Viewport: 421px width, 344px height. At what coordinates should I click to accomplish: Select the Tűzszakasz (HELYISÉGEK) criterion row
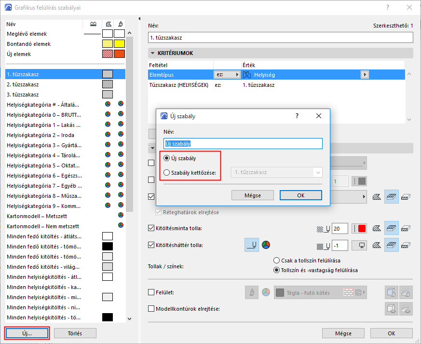[276, 85]
